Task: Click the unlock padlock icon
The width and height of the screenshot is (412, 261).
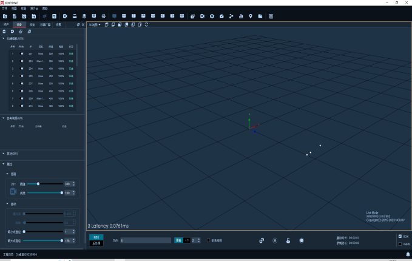Action: (288, 240)
